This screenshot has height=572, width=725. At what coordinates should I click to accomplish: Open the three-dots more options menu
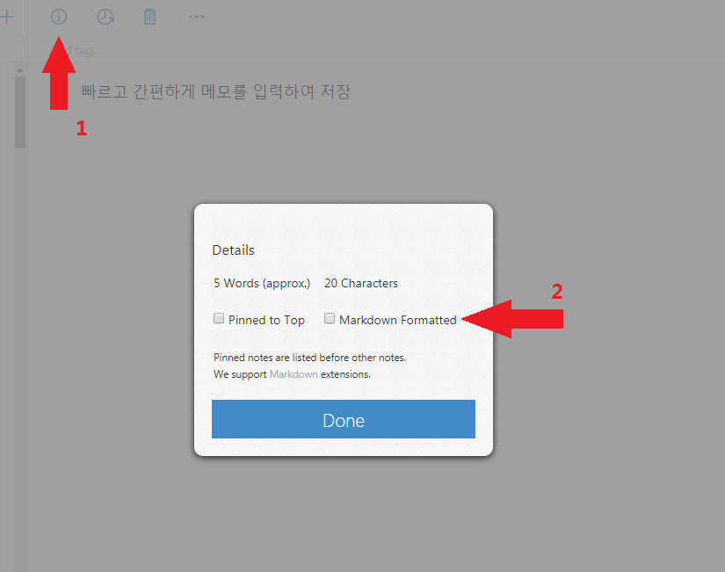[196, 17]
